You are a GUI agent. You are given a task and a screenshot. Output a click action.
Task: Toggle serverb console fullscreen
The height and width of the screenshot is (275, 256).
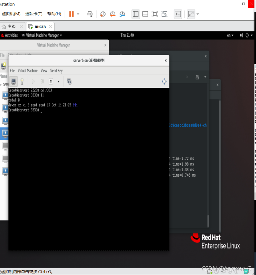click(164, 81)
